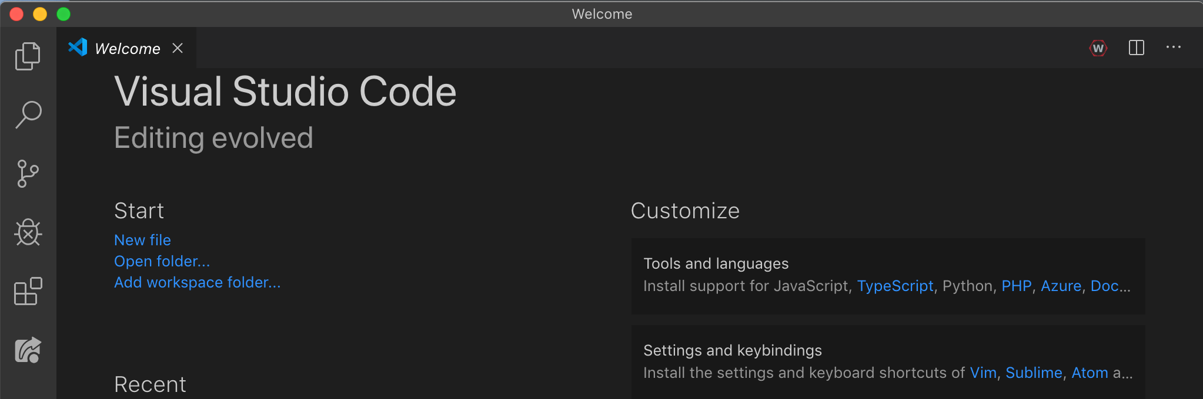Screen dimensions: 1203x399
Task: Open the Debug view with bug icon
Action: (x=28, y=232)
